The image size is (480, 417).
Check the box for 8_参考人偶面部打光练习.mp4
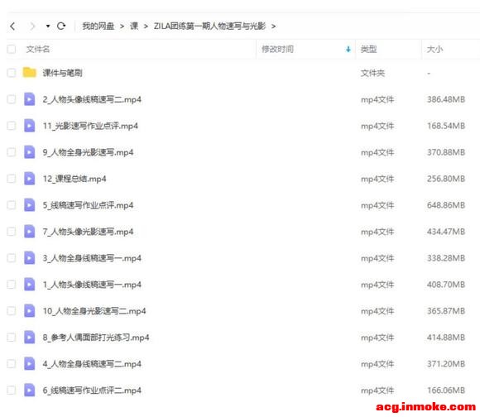point(12,337)
